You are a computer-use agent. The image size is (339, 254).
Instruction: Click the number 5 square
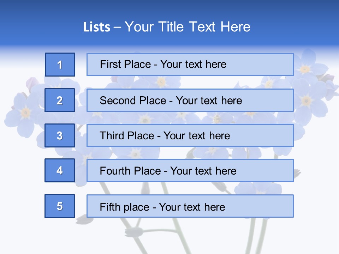click(60, 206)
